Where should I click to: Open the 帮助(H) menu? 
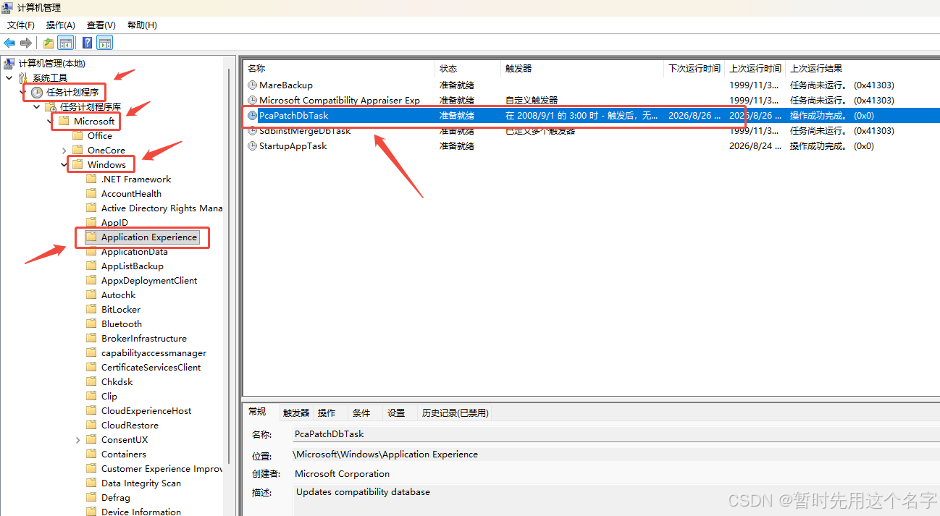142,25
